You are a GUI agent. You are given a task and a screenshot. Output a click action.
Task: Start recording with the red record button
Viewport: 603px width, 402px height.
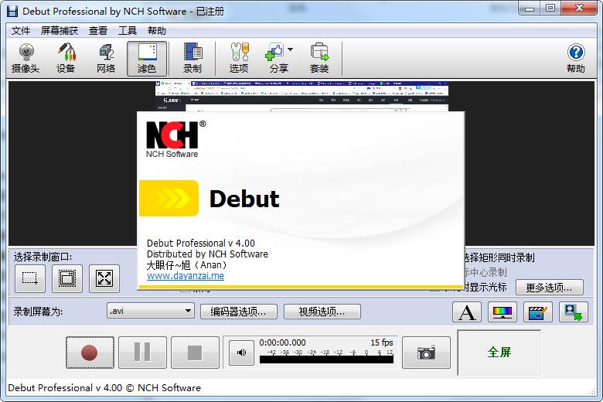(90, 353)
